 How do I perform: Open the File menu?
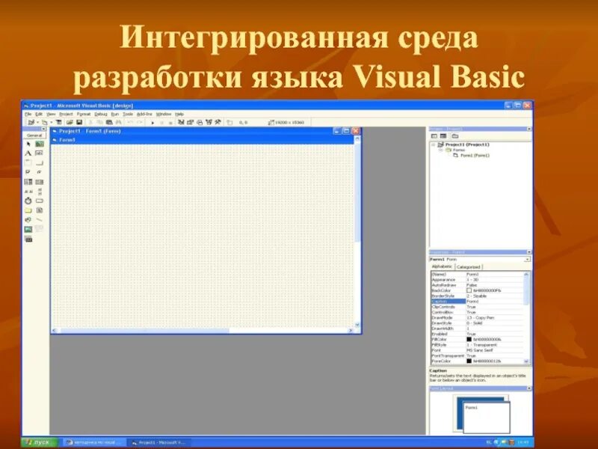(28, 114)
